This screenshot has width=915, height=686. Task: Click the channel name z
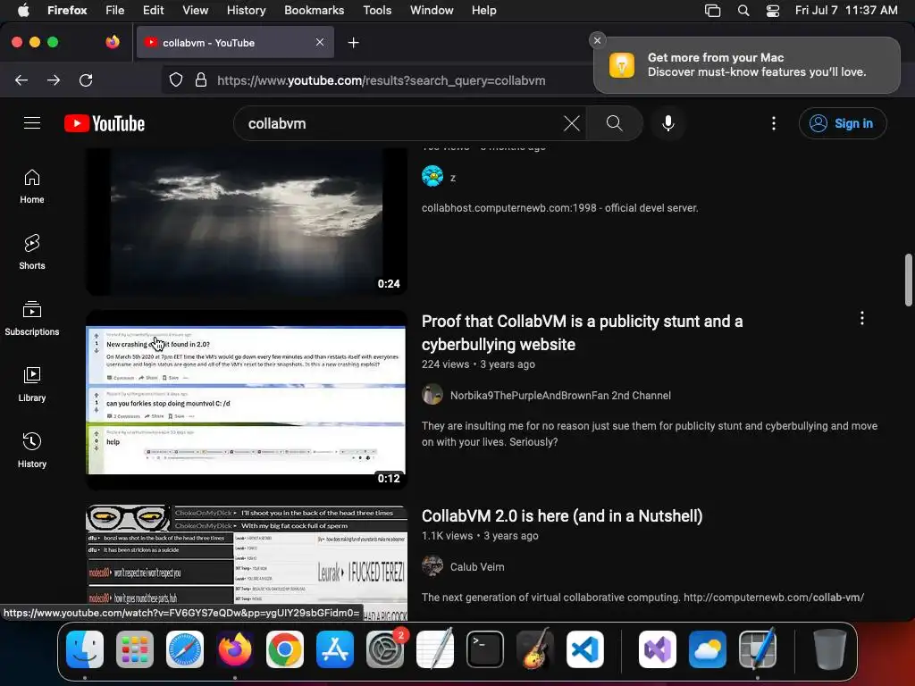[453, 178]
